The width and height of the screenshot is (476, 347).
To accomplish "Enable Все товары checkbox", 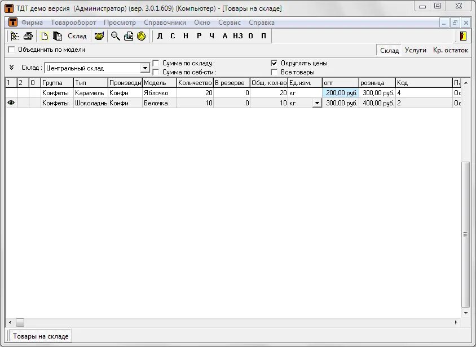I will point(274,72).
